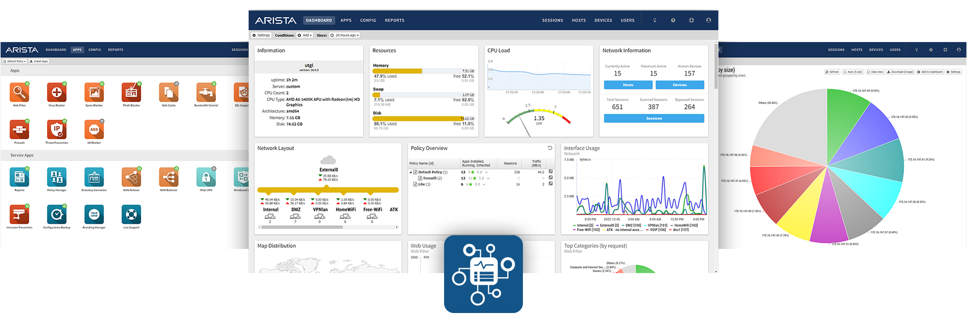
Task: Open the Default Policy dropdown in Apps window
Action: click(15, 61)
